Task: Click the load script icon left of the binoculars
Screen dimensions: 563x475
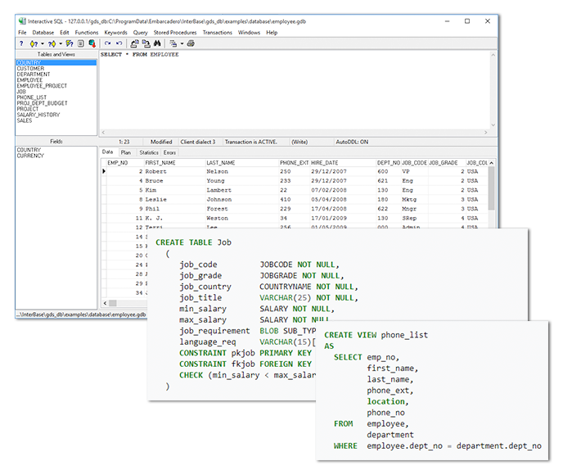Action: (134, 43)
